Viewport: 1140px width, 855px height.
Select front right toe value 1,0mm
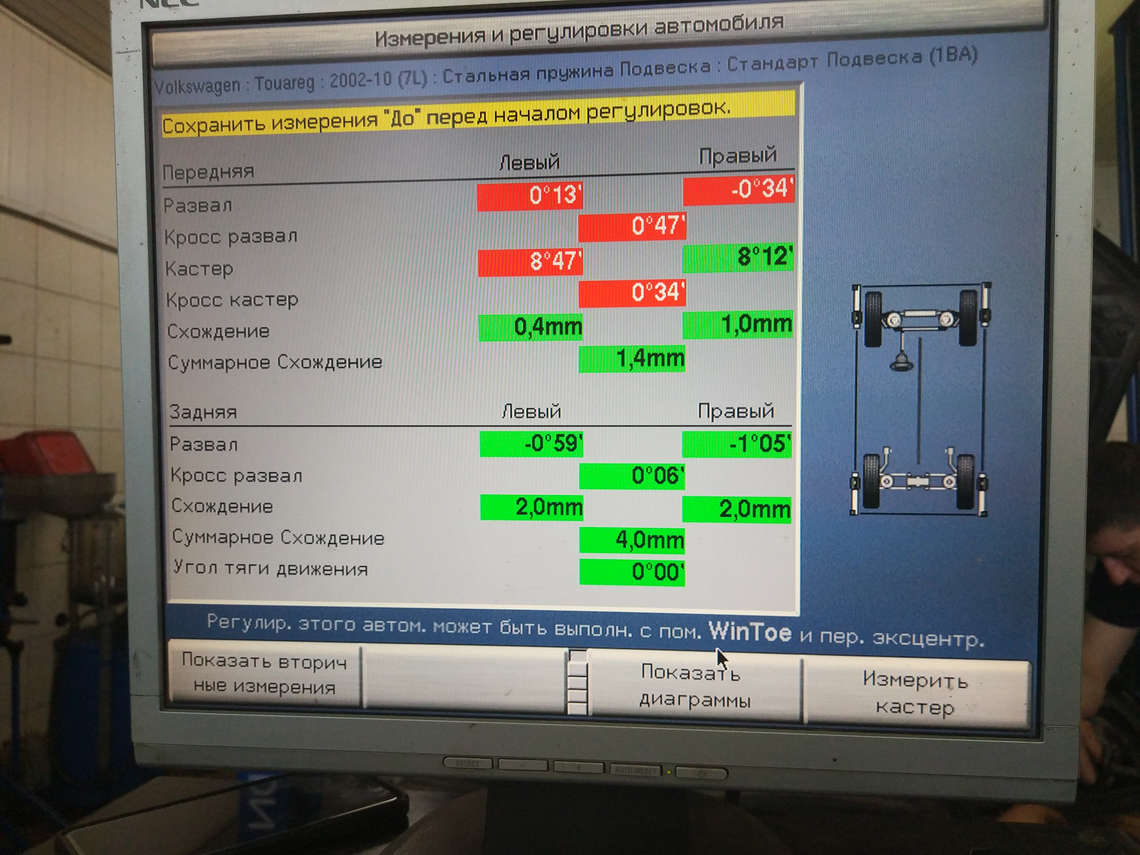pos(737,324)
